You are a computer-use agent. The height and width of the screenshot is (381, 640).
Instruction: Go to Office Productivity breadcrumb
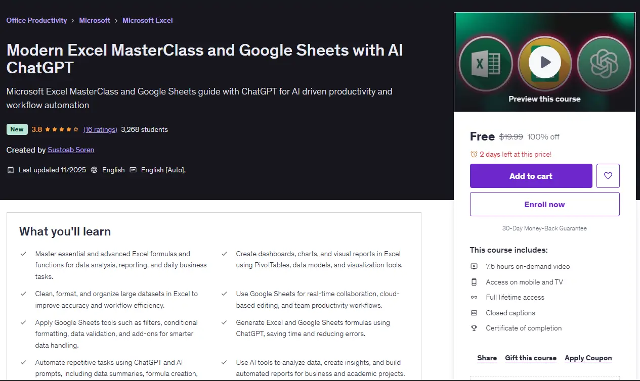point(36,20)
